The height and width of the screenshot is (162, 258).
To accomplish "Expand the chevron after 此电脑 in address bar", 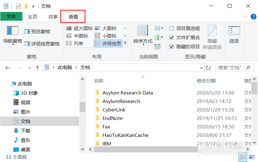I will pyautogui.click(x=76, y=67).
